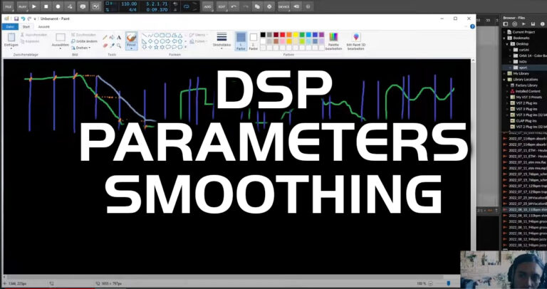Viewport: 547px width, 289px height.
Task: Select the Pencil tool in Paint
Action: point(105,37)
